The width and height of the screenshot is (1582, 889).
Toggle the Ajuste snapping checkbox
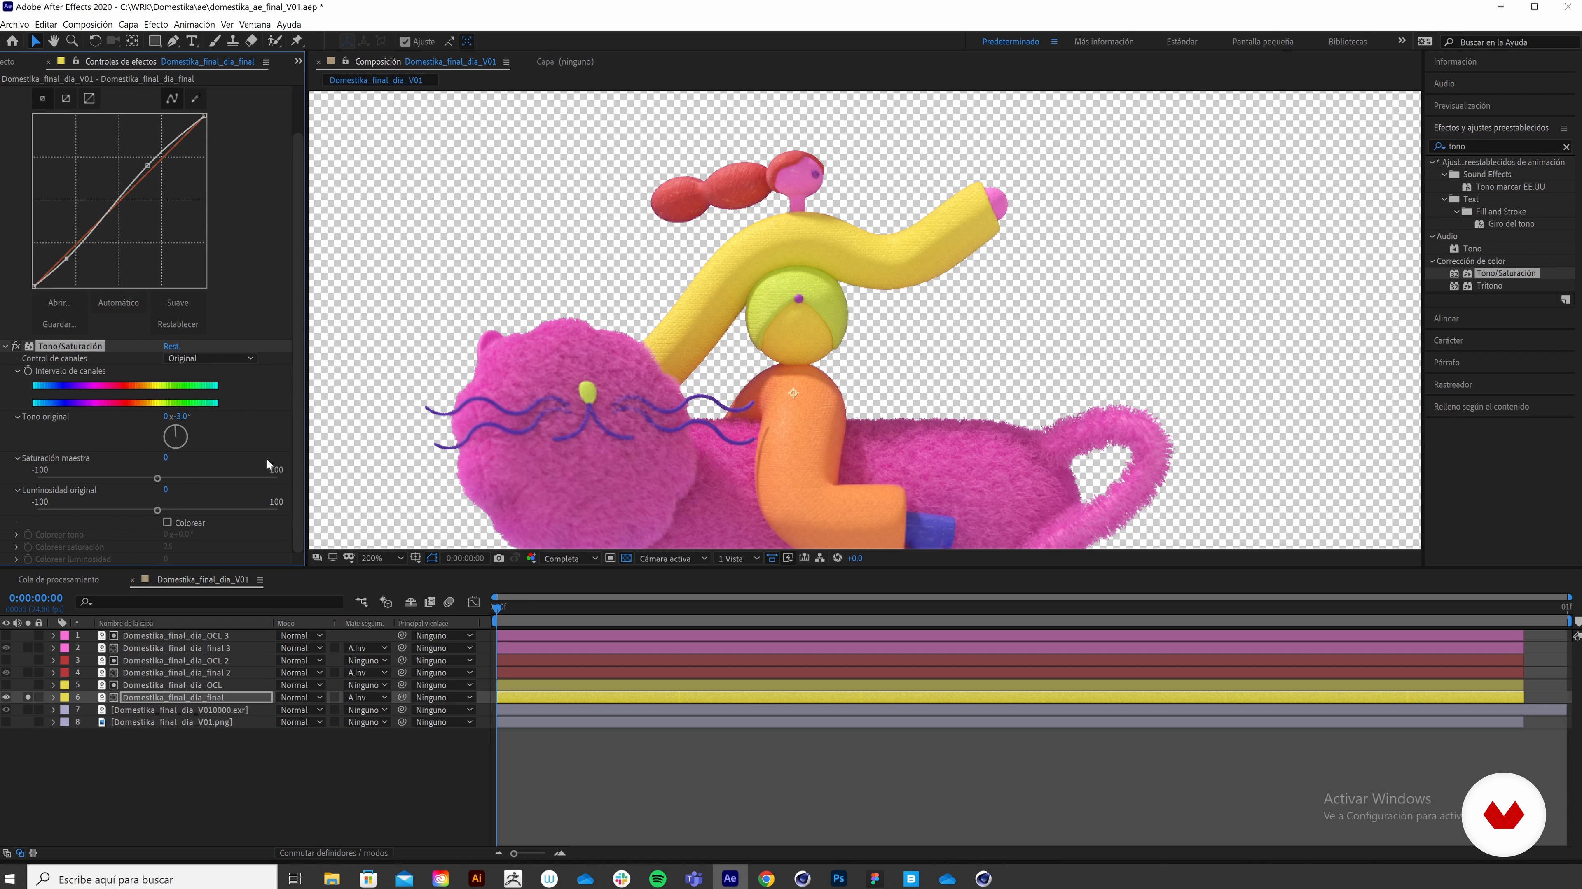[x=405, y=42]
